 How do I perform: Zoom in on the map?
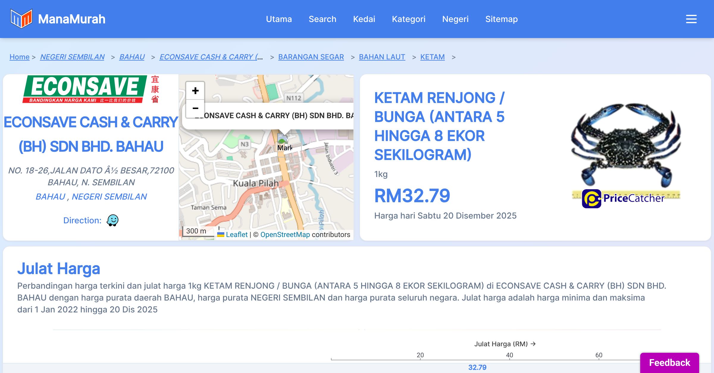point(195,91)
